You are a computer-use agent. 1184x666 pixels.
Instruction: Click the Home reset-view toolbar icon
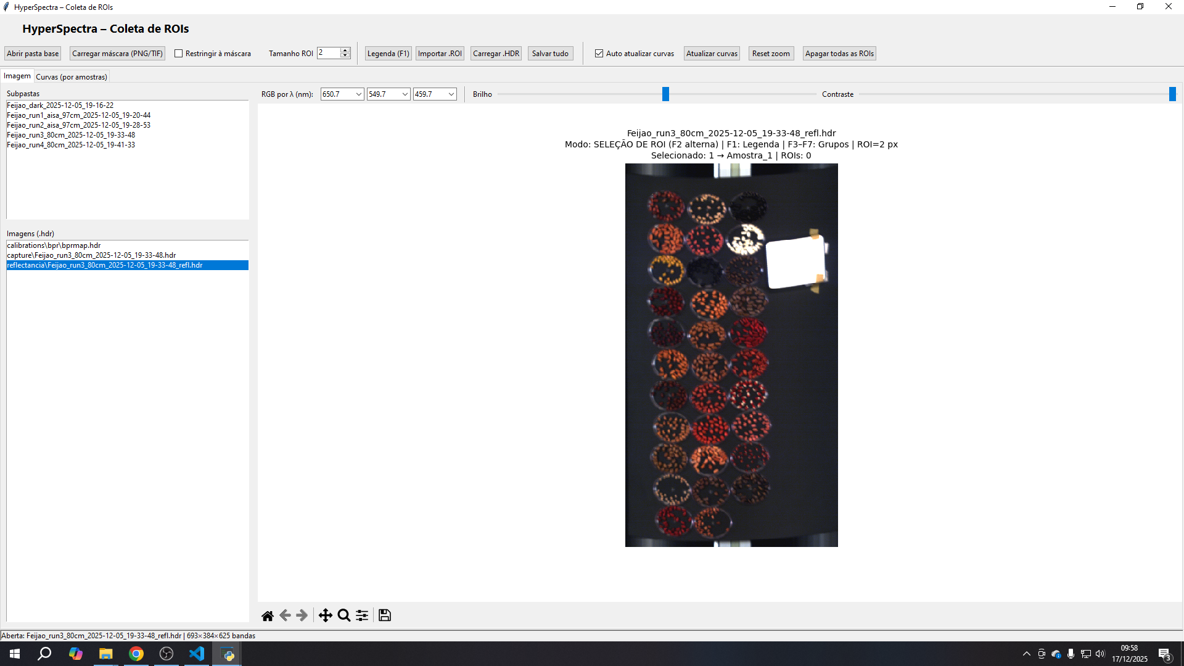(x=267, y=615)
